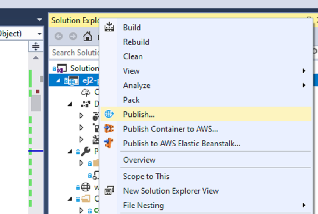Expand the third child under Dependencies
The image size is (318, 214).
point(81,139)
